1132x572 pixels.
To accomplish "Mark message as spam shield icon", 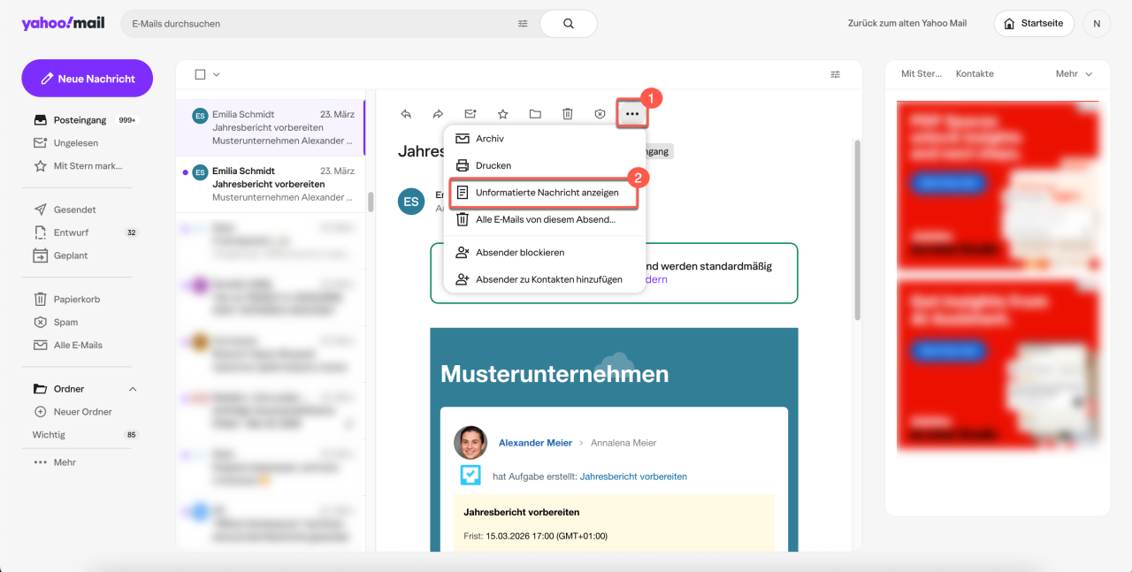I will (x=600, y=114).
